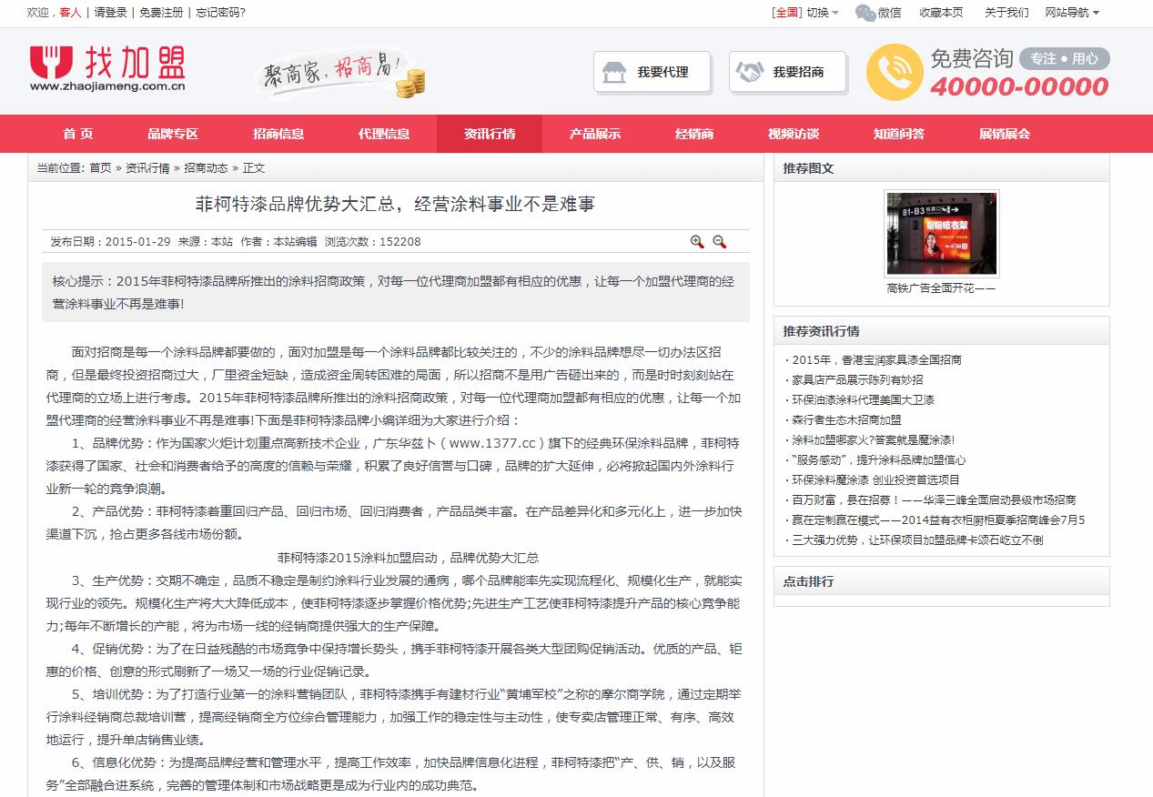This screenshot has width=1153, height=797.
Task: Click the 关于我们 link
Action: pyautogui.click(x=1006, y=13)
